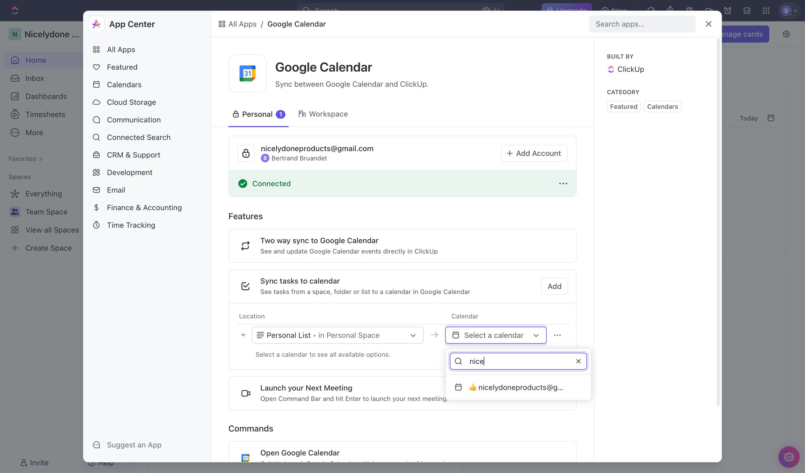This screenshot has height=473, width=805.
Task: Click the calendar search field containing nice
Action: [x=518, y=361]
